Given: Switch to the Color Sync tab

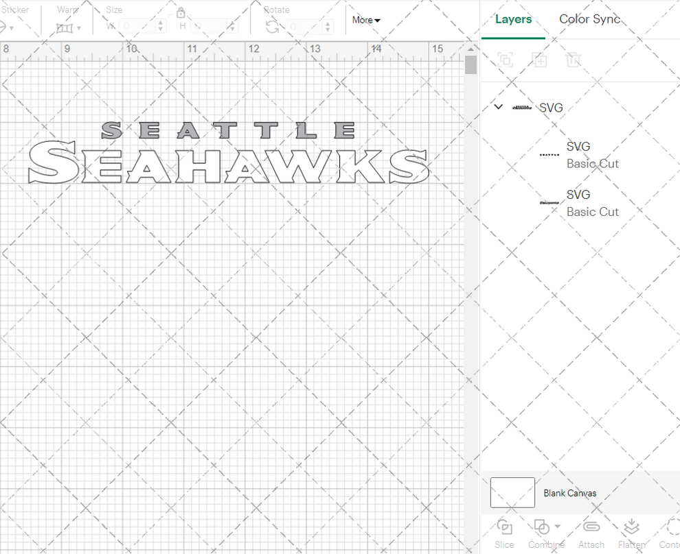Looking at the screenshot, I should (x=589, y=19).
